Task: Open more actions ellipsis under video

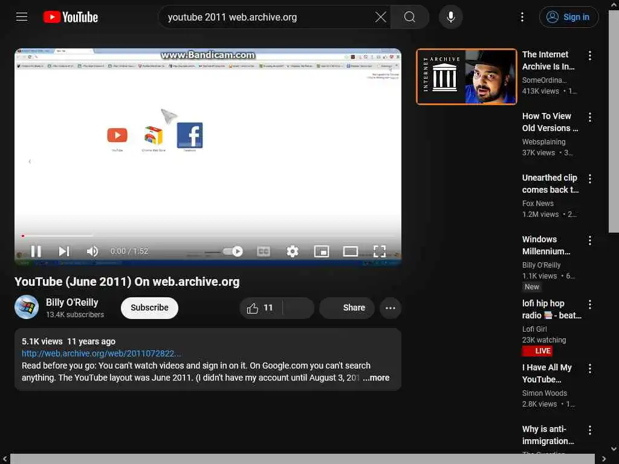Action: 391,308
